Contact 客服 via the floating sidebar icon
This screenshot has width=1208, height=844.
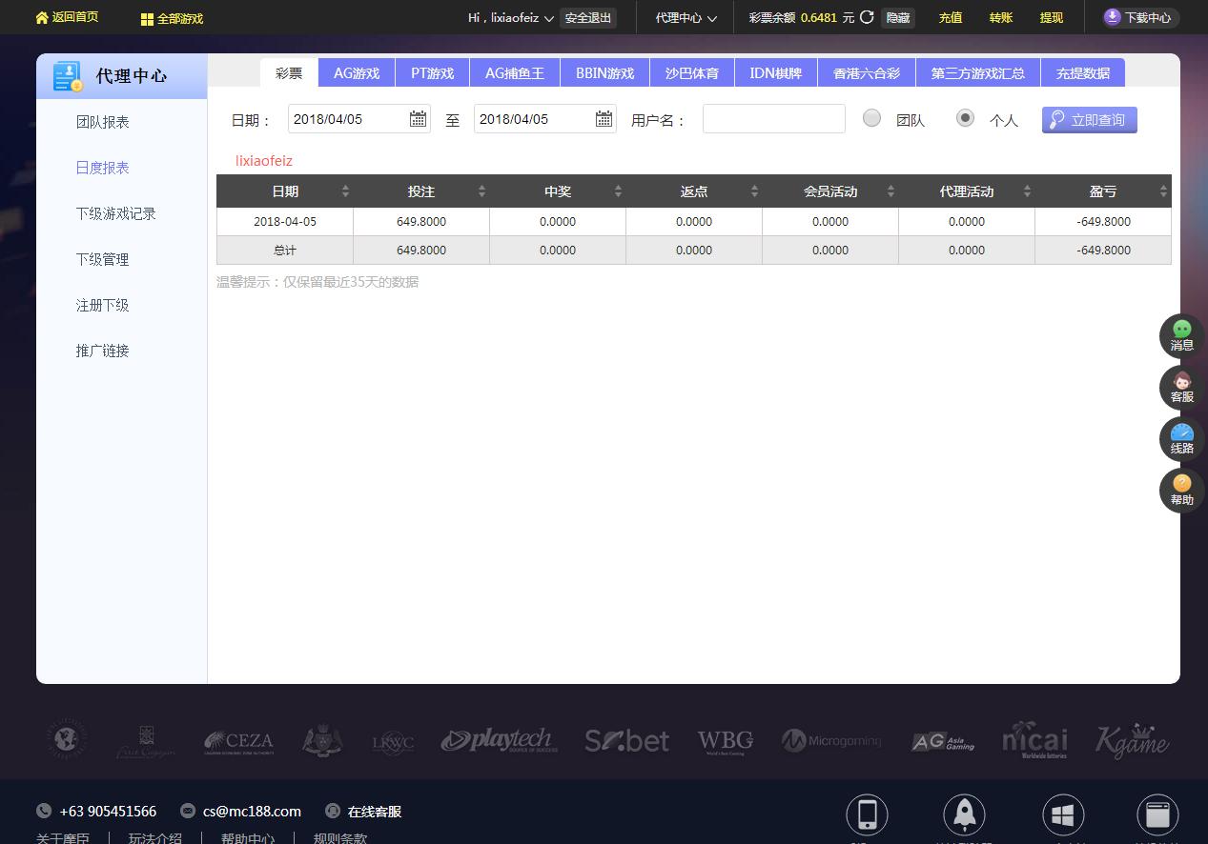[1180, 387]
